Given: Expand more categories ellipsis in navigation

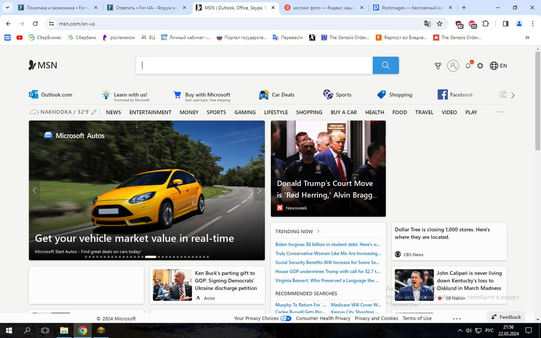Looking at the screenshot, I should click(x=500, y=112).
